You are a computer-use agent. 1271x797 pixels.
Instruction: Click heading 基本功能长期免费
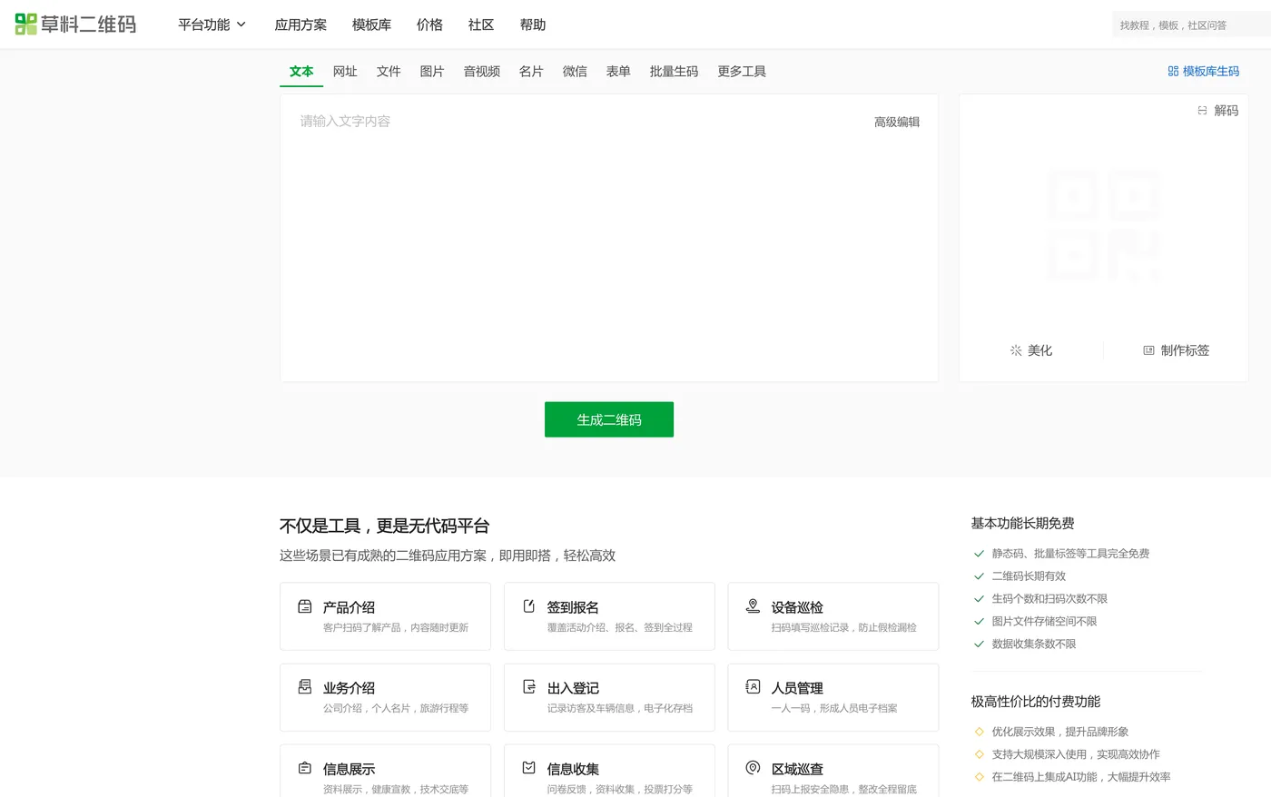(x=1022, y=523)
